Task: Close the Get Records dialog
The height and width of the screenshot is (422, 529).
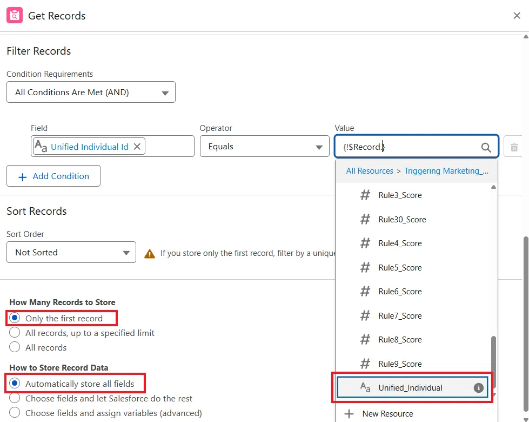Action: click(517, 16)
